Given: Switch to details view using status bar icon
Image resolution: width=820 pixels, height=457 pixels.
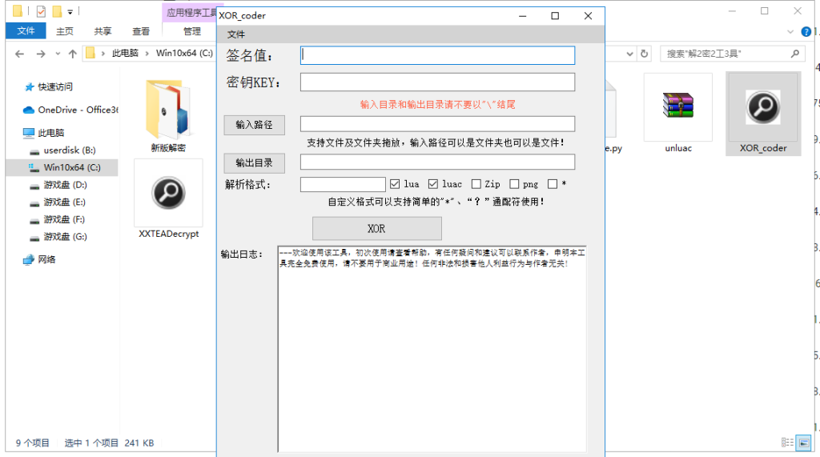Looking at the screenshot, I should [x=786, y=443].
